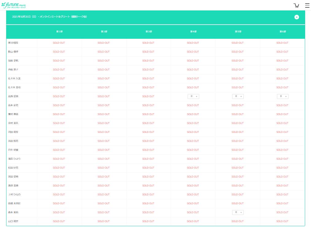Select the name 河田 陽菜
The height and width of the screenshot is (228, 311).
click(13, 132)
